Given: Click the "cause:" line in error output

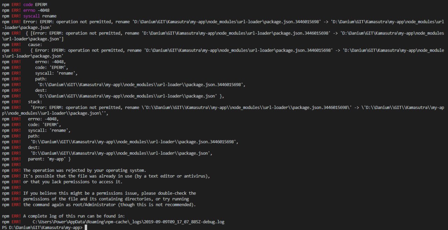Looking at the screenshot, I should [35, 45].
